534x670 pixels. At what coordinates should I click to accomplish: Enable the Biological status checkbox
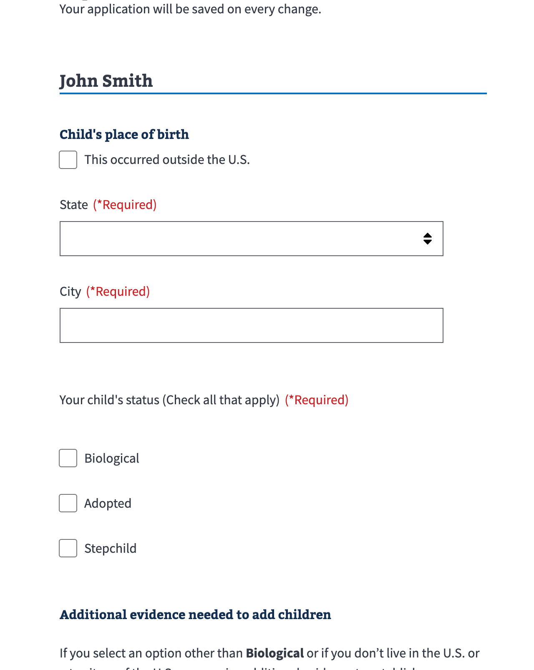click(x=68, y=458)
